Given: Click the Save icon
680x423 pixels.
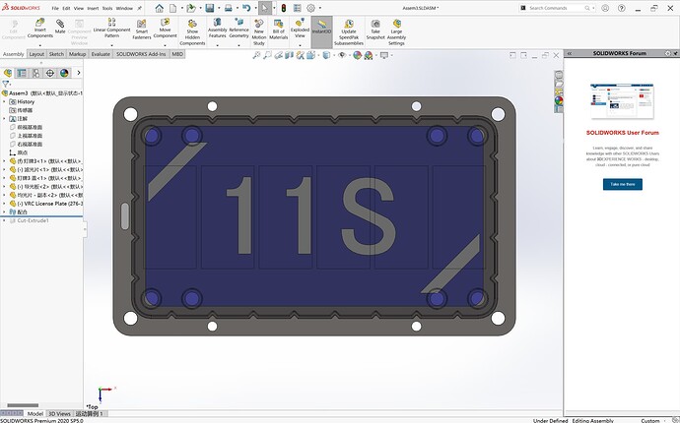Looking at the screenshot, I should 210,8.
